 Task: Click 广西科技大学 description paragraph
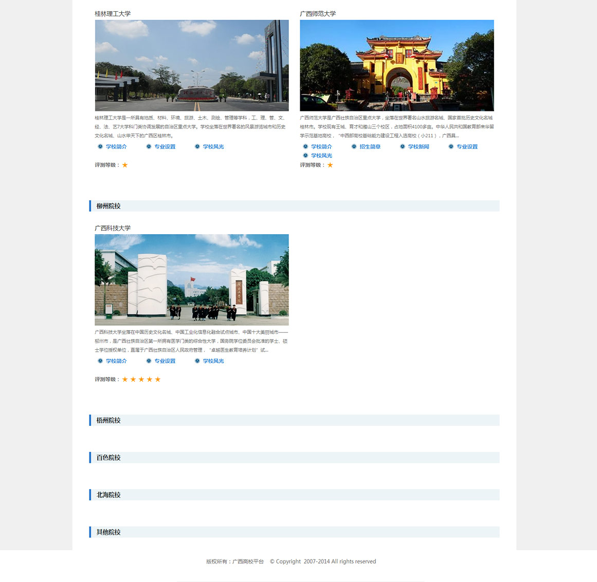[191, 341]
